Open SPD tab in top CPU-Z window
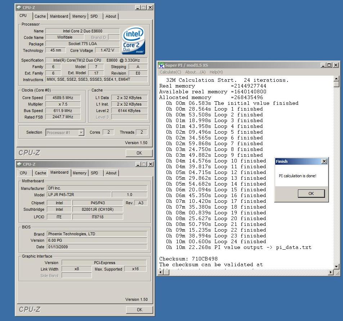The width and height of the screenshot is (343, 321). (94, 16)
